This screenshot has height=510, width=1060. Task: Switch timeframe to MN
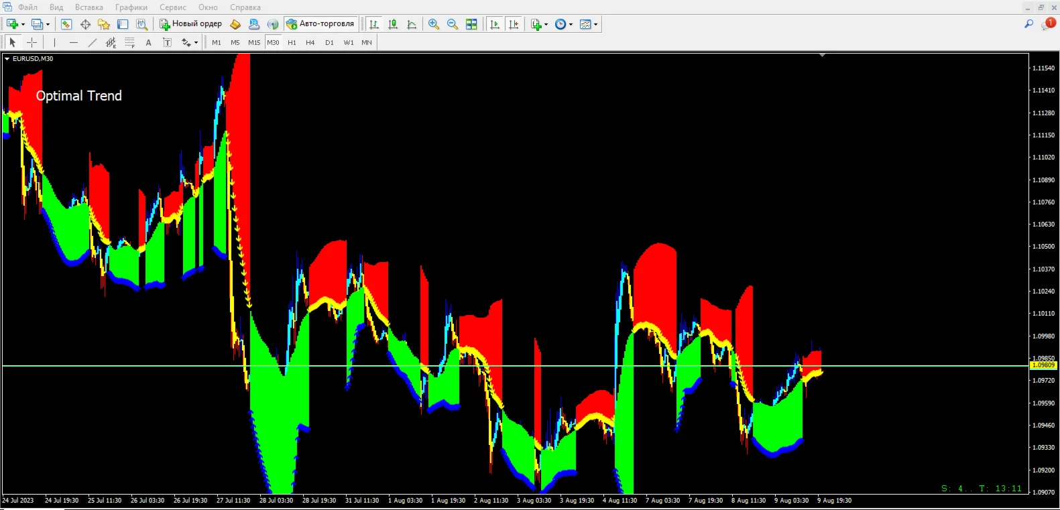367,42
